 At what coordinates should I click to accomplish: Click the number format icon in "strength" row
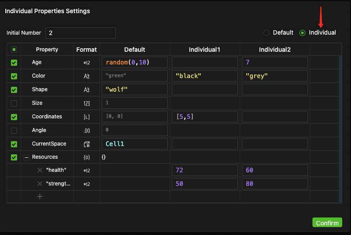(87, 184)
